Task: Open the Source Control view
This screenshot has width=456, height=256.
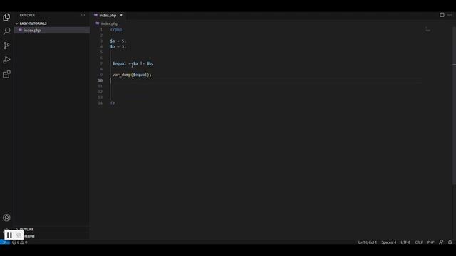Action: pos(6,46)
